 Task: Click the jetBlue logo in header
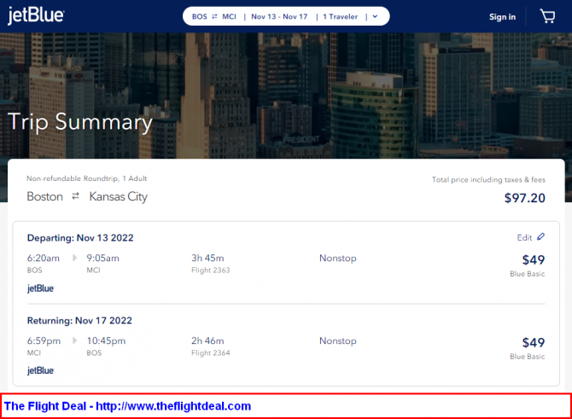pos(36,15)
